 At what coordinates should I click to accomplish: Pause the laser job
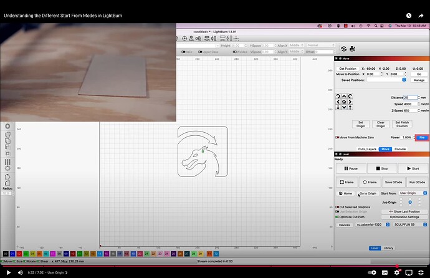point(350,168)
